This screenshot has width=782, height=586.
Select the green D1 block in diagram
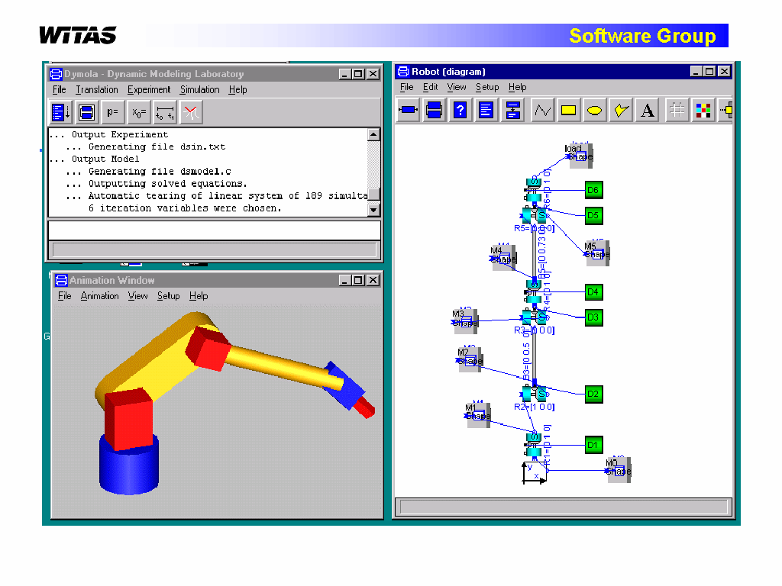(593, 445)
